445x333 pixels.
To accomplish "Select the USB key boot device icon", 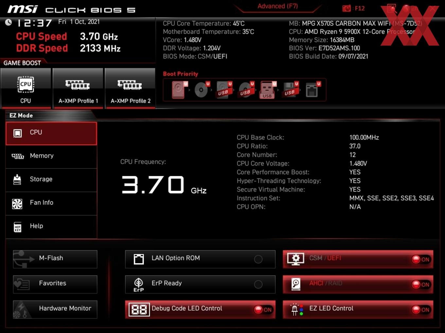I will [x=268, y=90].
